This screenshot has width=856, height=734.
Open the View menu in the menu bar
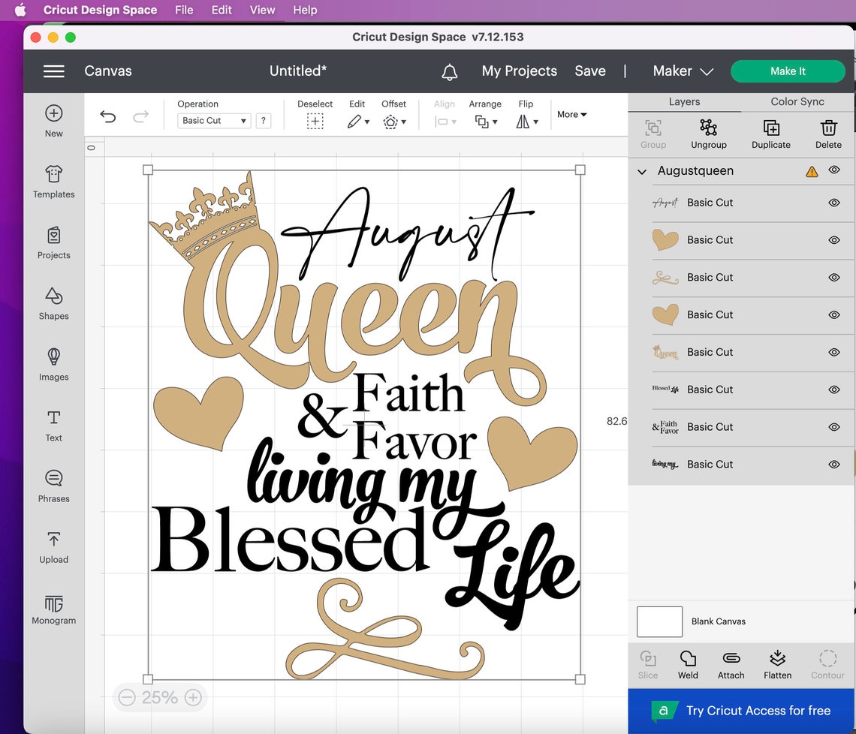tap(262, 10)
